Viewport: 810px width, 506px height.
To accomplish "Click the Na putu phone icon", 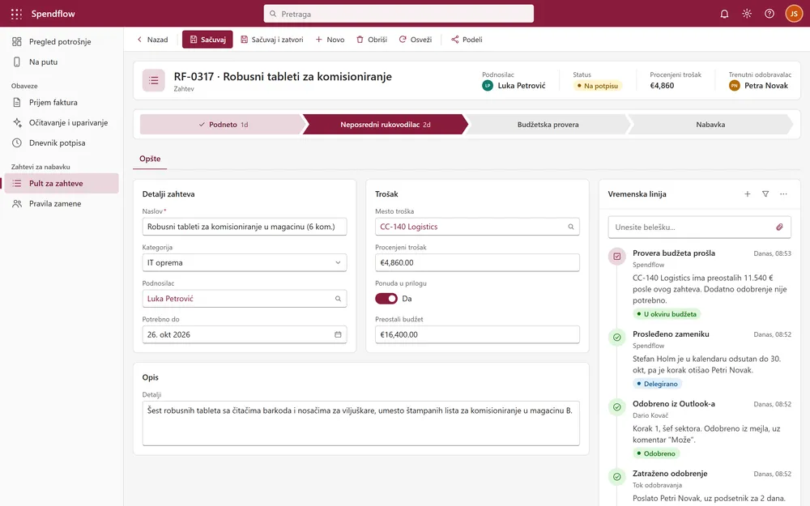I will point(17,62).
